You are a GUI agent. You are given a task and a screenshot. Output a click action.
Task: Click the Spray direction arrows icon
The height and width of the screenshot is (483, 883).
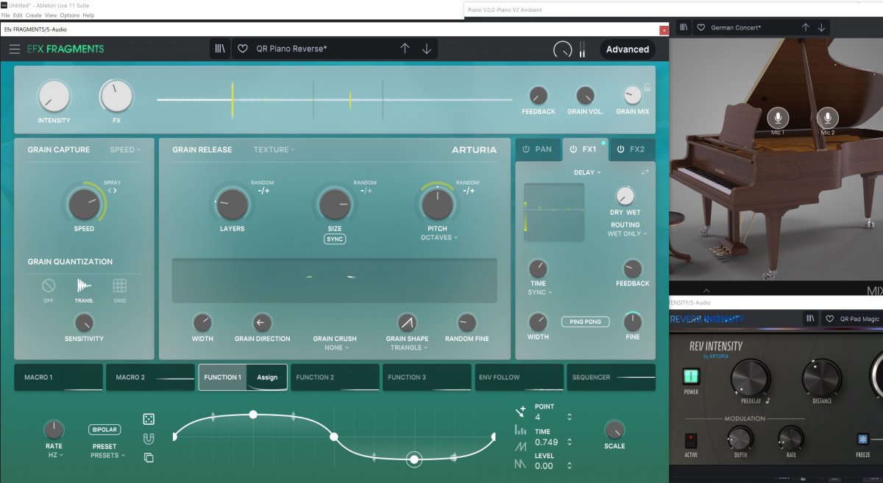(x=112, y=190)
